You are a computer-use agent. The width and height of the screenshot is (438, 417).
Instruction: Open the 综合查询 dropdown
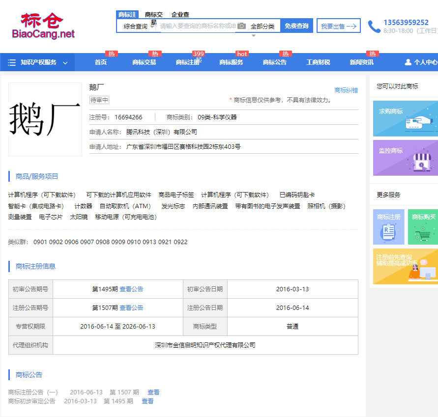pos(139,26)
